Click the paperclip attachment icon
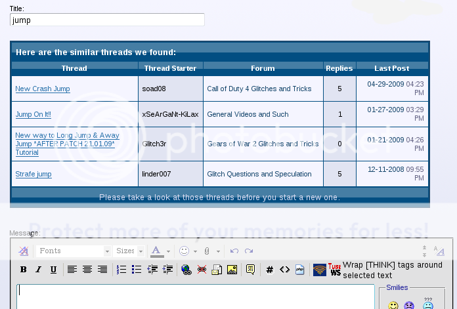The image size is (457, 309). pyautogui.click(x=207, y=251)
